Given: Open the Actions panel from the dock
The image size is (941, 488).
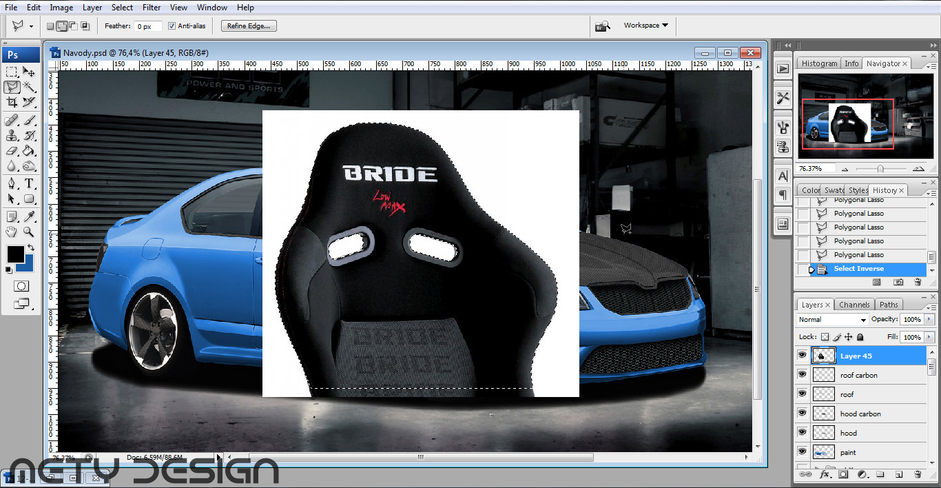Looking at the screenshot, I should click(x=783, y=68).
